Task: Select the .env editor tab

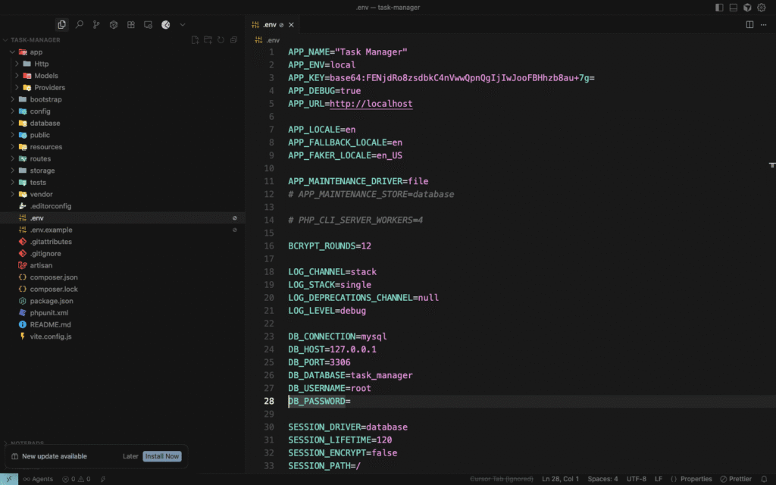Action: 269,25
